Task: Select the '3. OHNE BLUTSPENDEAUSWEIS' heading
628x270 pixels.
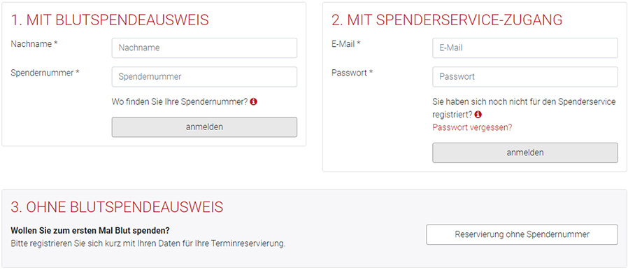Action: 117,207
